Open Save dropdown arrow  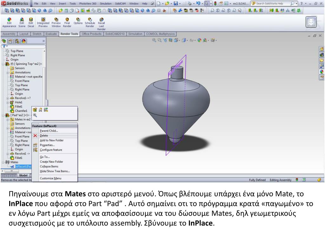[180, 3]
